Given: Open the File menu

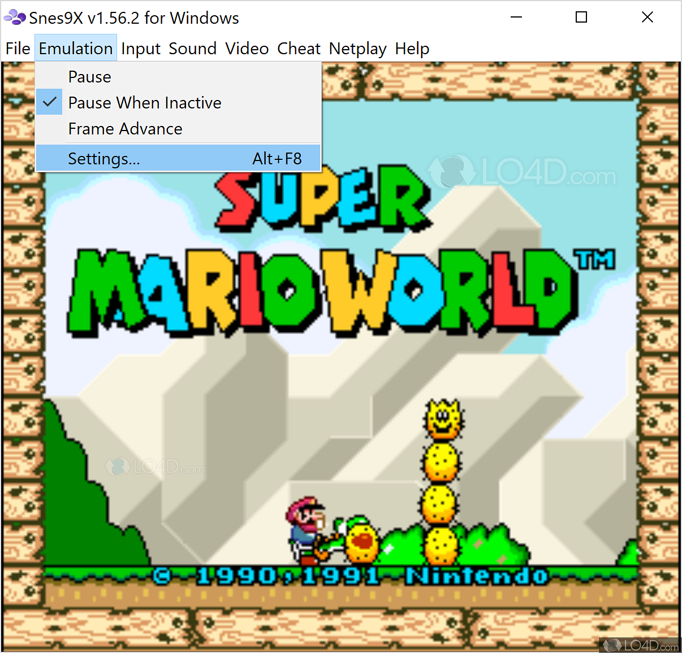Looking at the screenshot, I should click(x=18, y=49).
